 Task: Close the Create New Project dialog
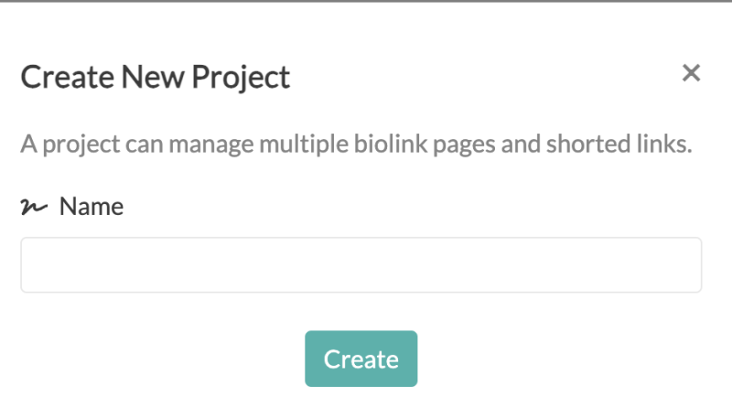coord(691,73)
